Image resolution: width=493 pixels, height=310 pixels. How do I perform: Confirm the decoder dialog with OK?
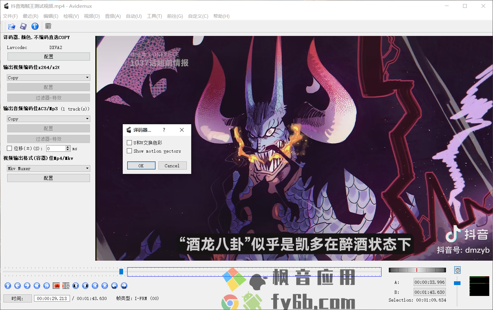click(x=141, y=165)
